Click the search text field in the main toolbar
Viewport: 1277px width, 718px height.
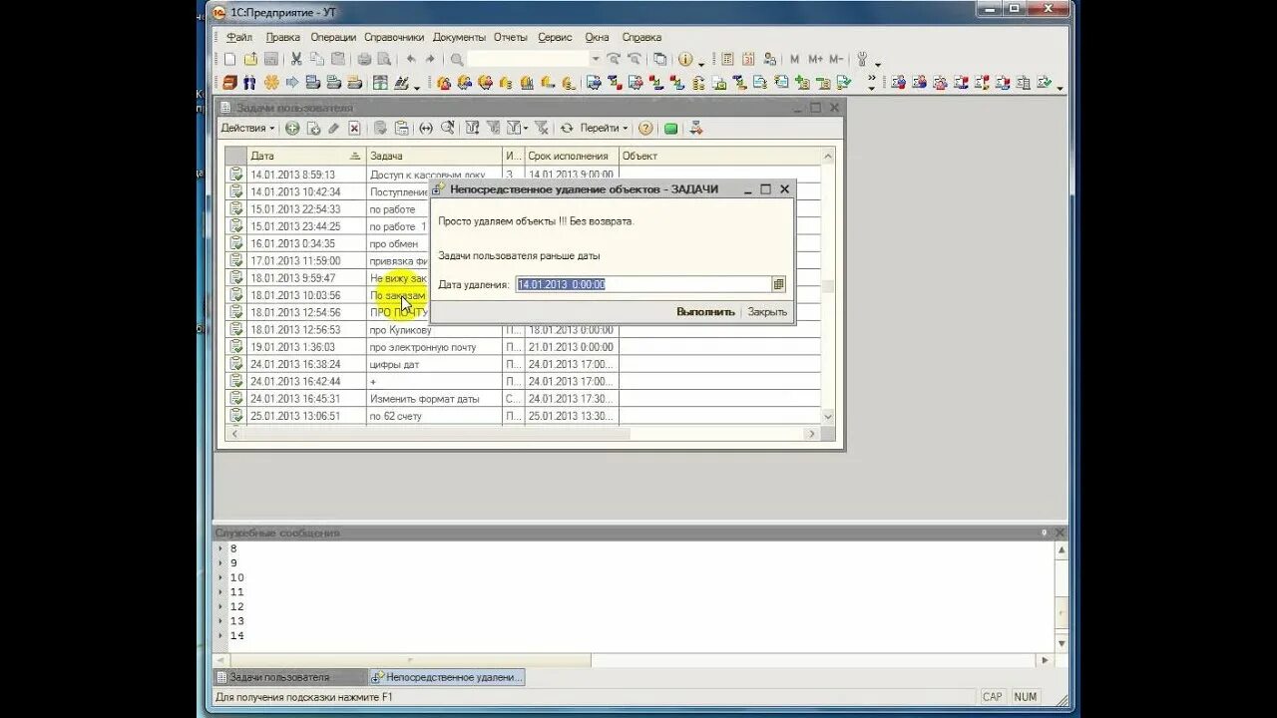click(528, 59)
